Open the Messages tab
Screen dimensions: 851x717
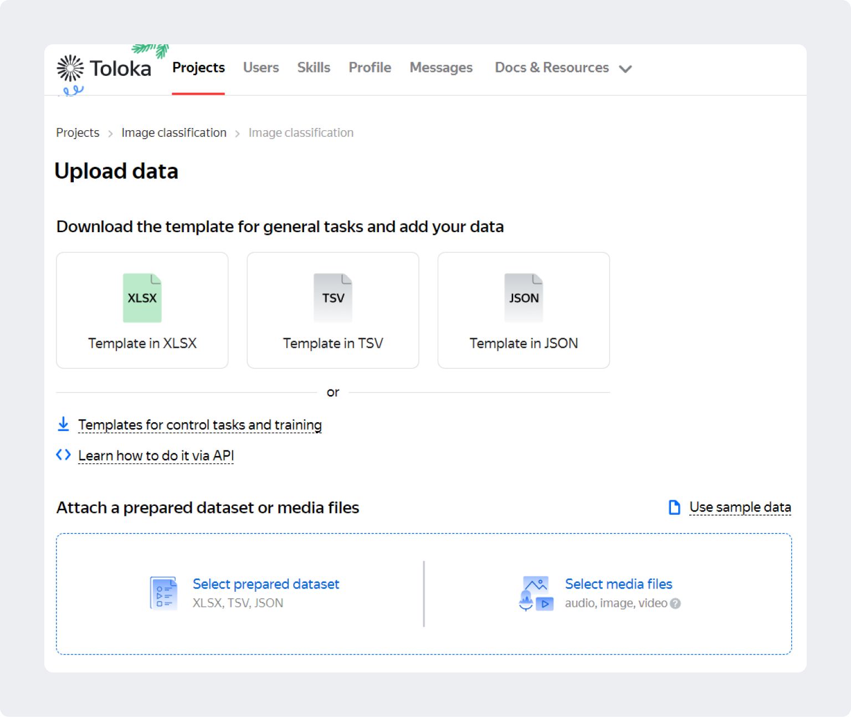(x=441, y=68)
